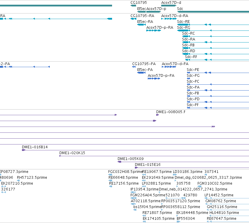
Task: Select EST bs15f04.5prime
Action: 135,210
